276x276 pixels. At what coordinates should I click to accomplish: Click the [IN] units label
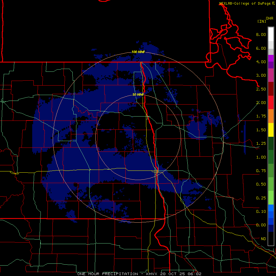click(262, 21)
